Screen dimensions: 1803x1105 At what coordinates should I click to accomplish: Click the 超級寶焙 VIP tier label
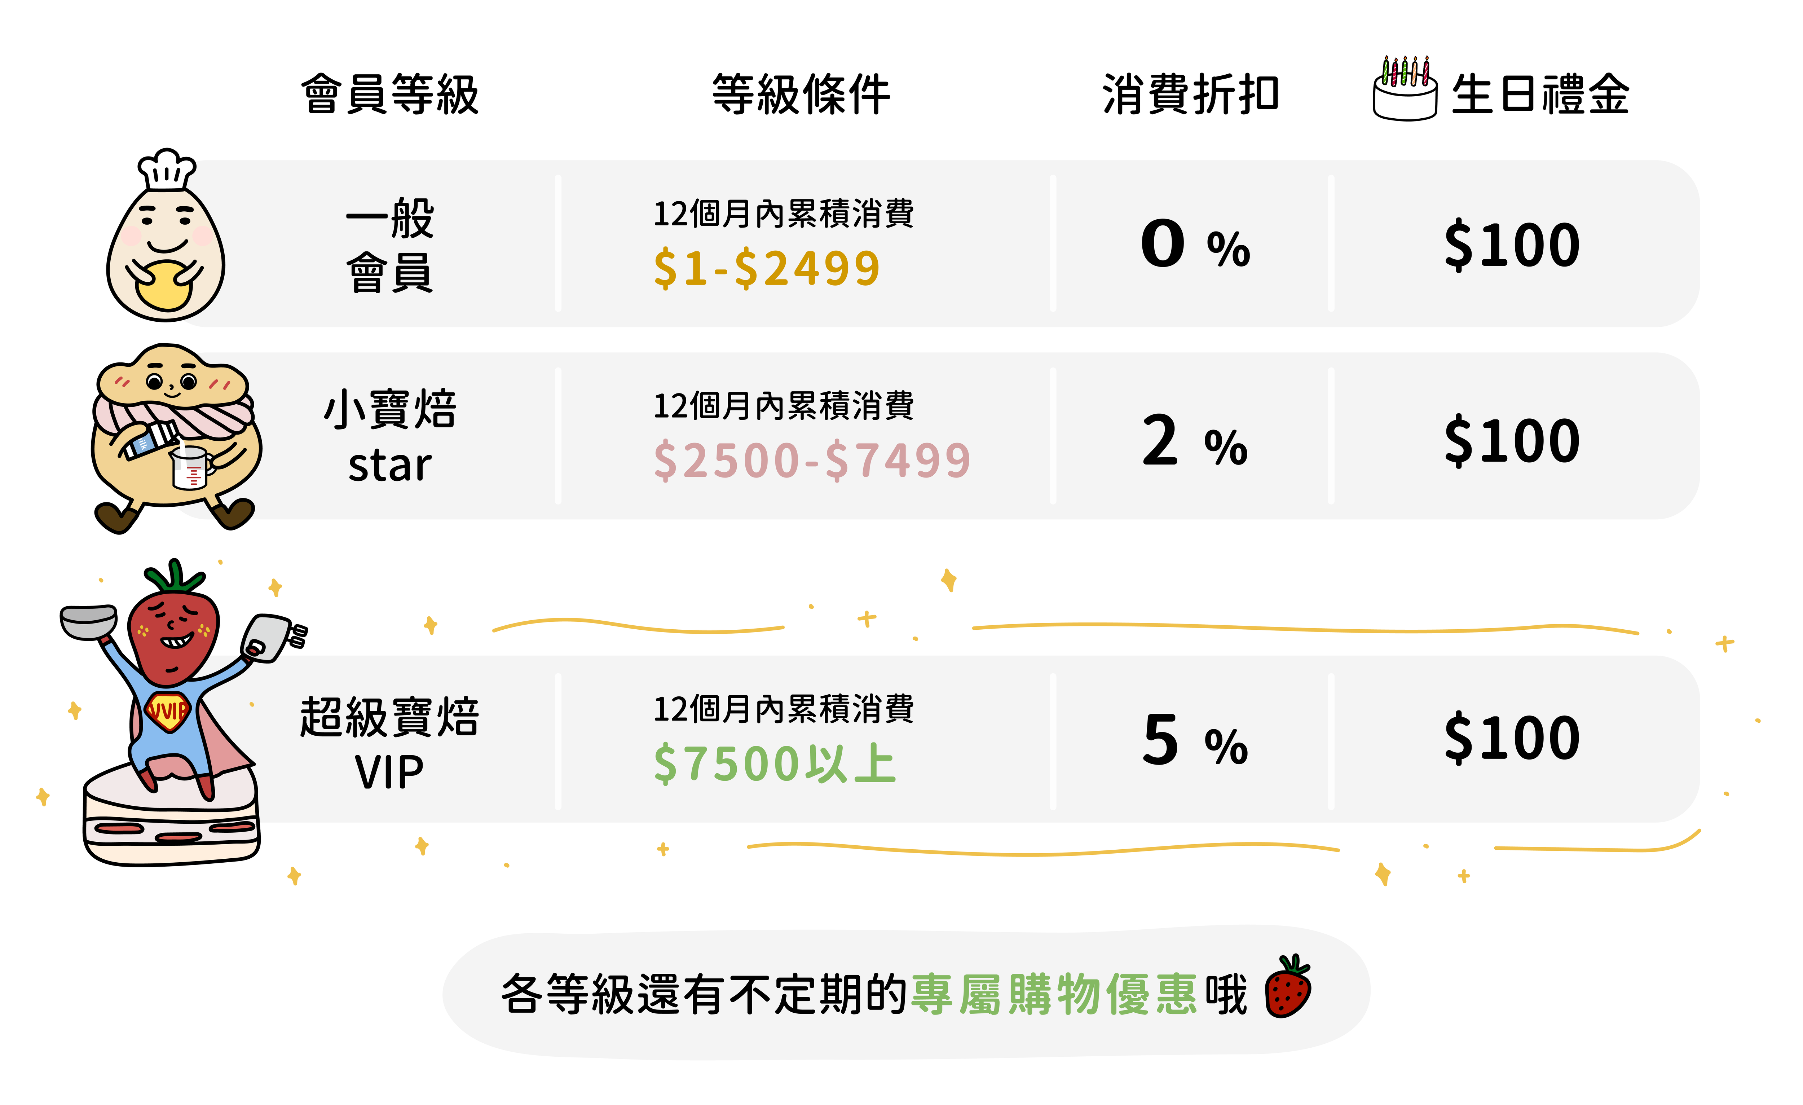(x=390, y=743)
